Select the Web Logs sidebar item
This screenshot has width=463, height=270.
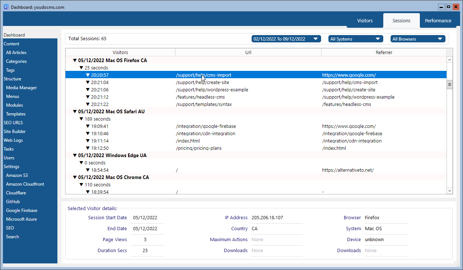click(x=13, y=140)
